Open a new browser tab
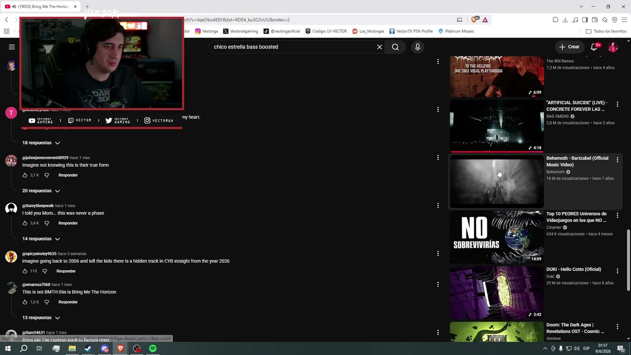The image size is (631, 355). point(87,6)
